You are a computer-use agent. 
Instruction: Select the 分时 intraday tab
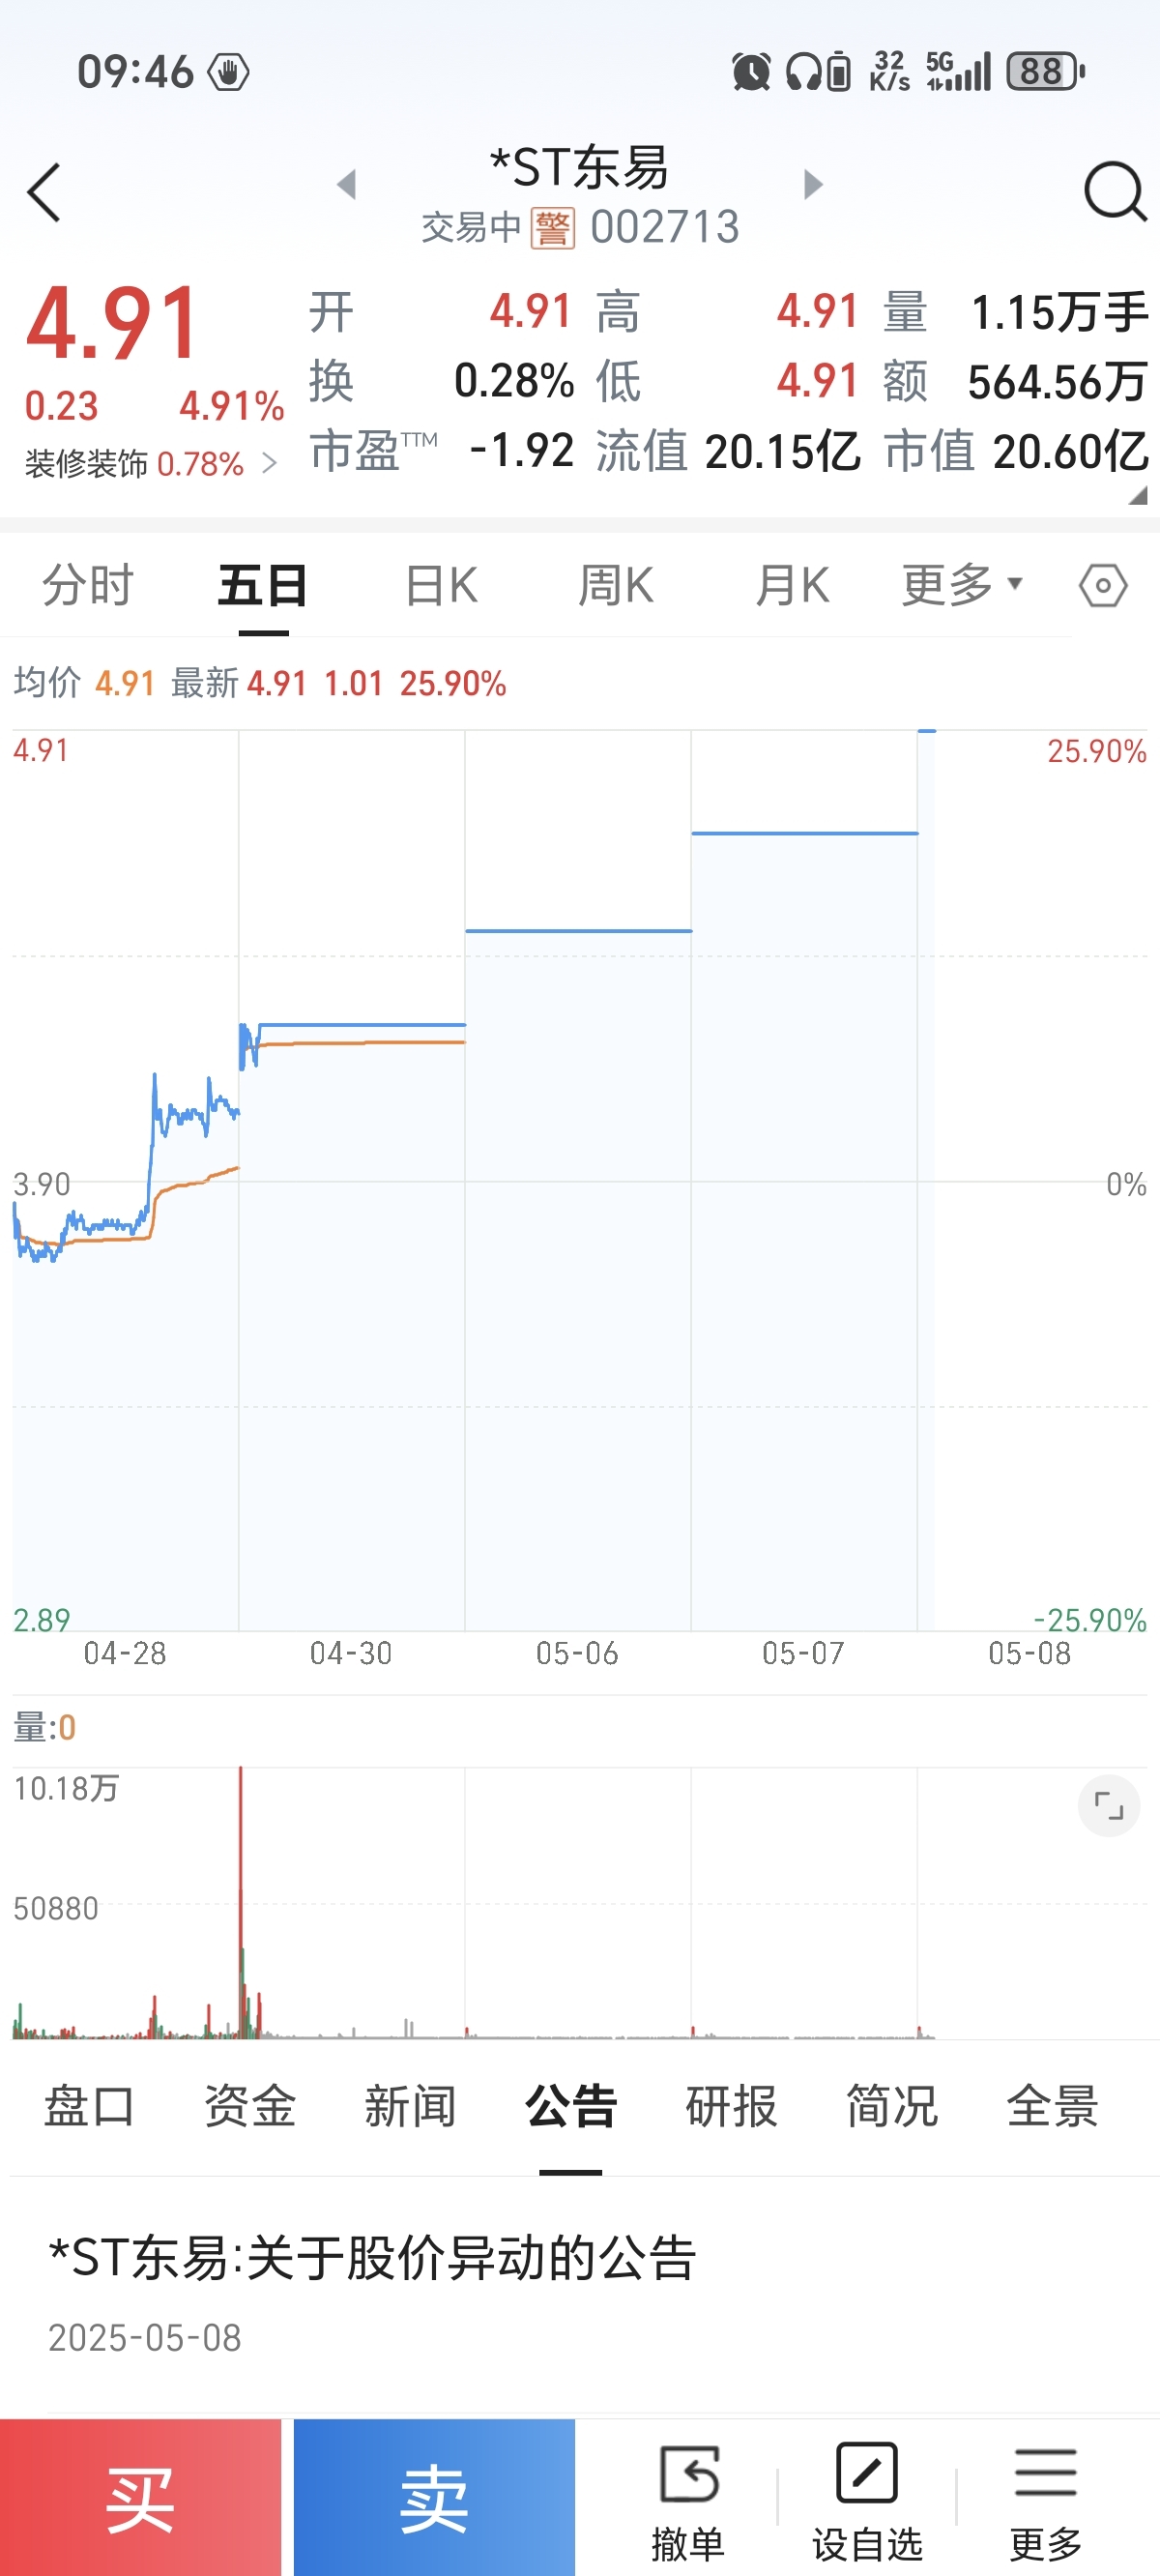[x=88, y=585]
